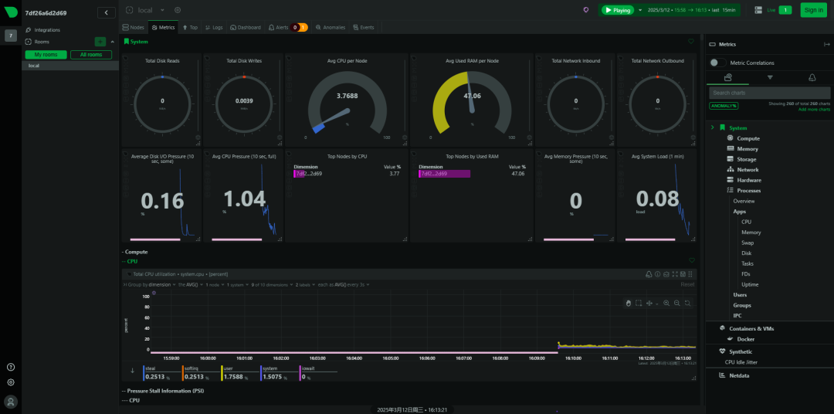Select My rooms filter
This screenshot has width=834, height=414.
(46, 55)
